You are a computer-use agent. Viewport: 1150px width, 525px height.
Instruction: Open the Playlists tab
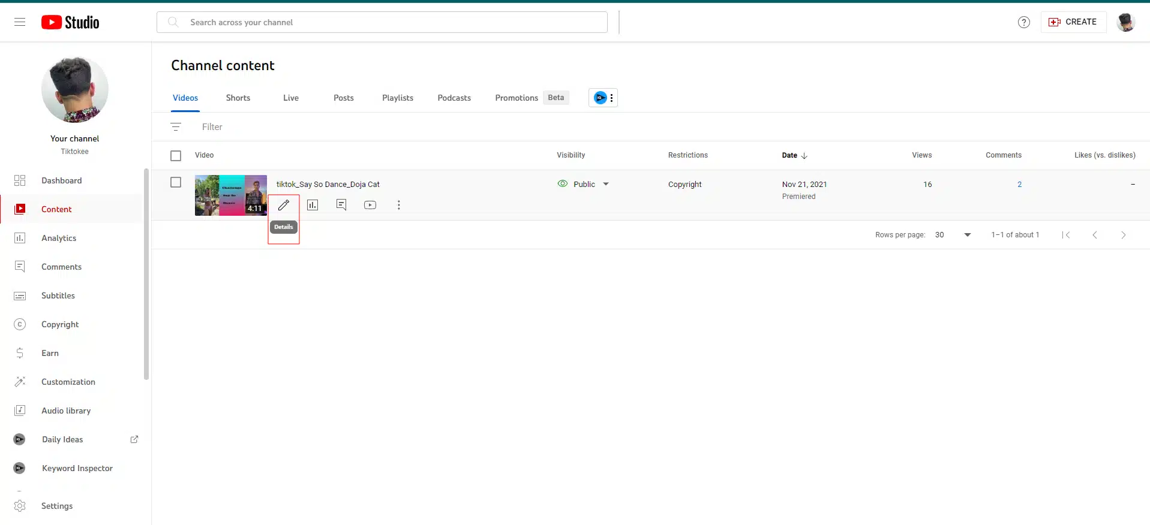click(398, 98)
